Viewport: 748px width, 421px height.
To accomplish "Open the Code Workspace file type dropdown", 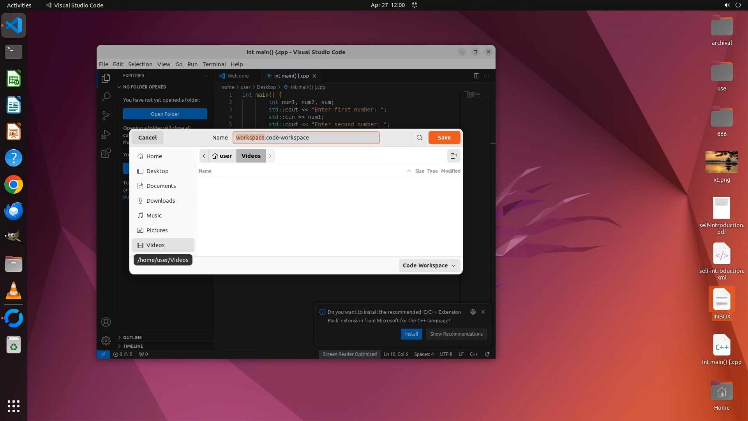I will pos(429,265).
